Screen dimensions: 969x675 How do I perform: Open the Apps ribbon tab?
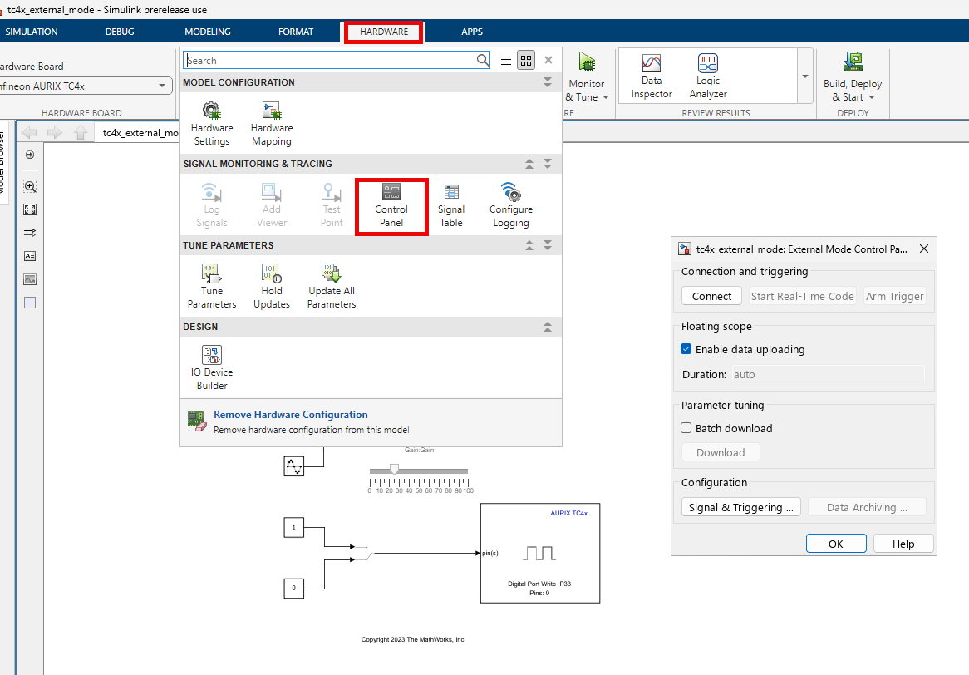point(472,32)
